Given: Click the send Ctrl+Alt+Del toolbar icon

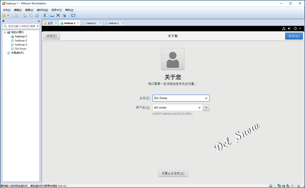Looking at the screenshot, I should click(16, 15).
